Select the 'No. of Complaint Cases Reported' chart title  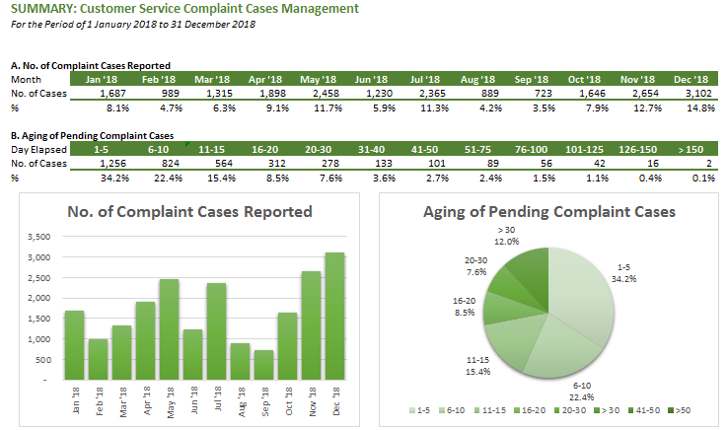point(189,212)
